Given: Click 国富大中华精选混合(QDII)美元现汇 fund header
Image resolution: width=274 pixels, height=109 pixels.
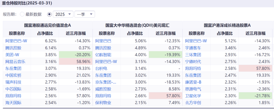Looking at the screenshot, I should [x=137, y=25].
